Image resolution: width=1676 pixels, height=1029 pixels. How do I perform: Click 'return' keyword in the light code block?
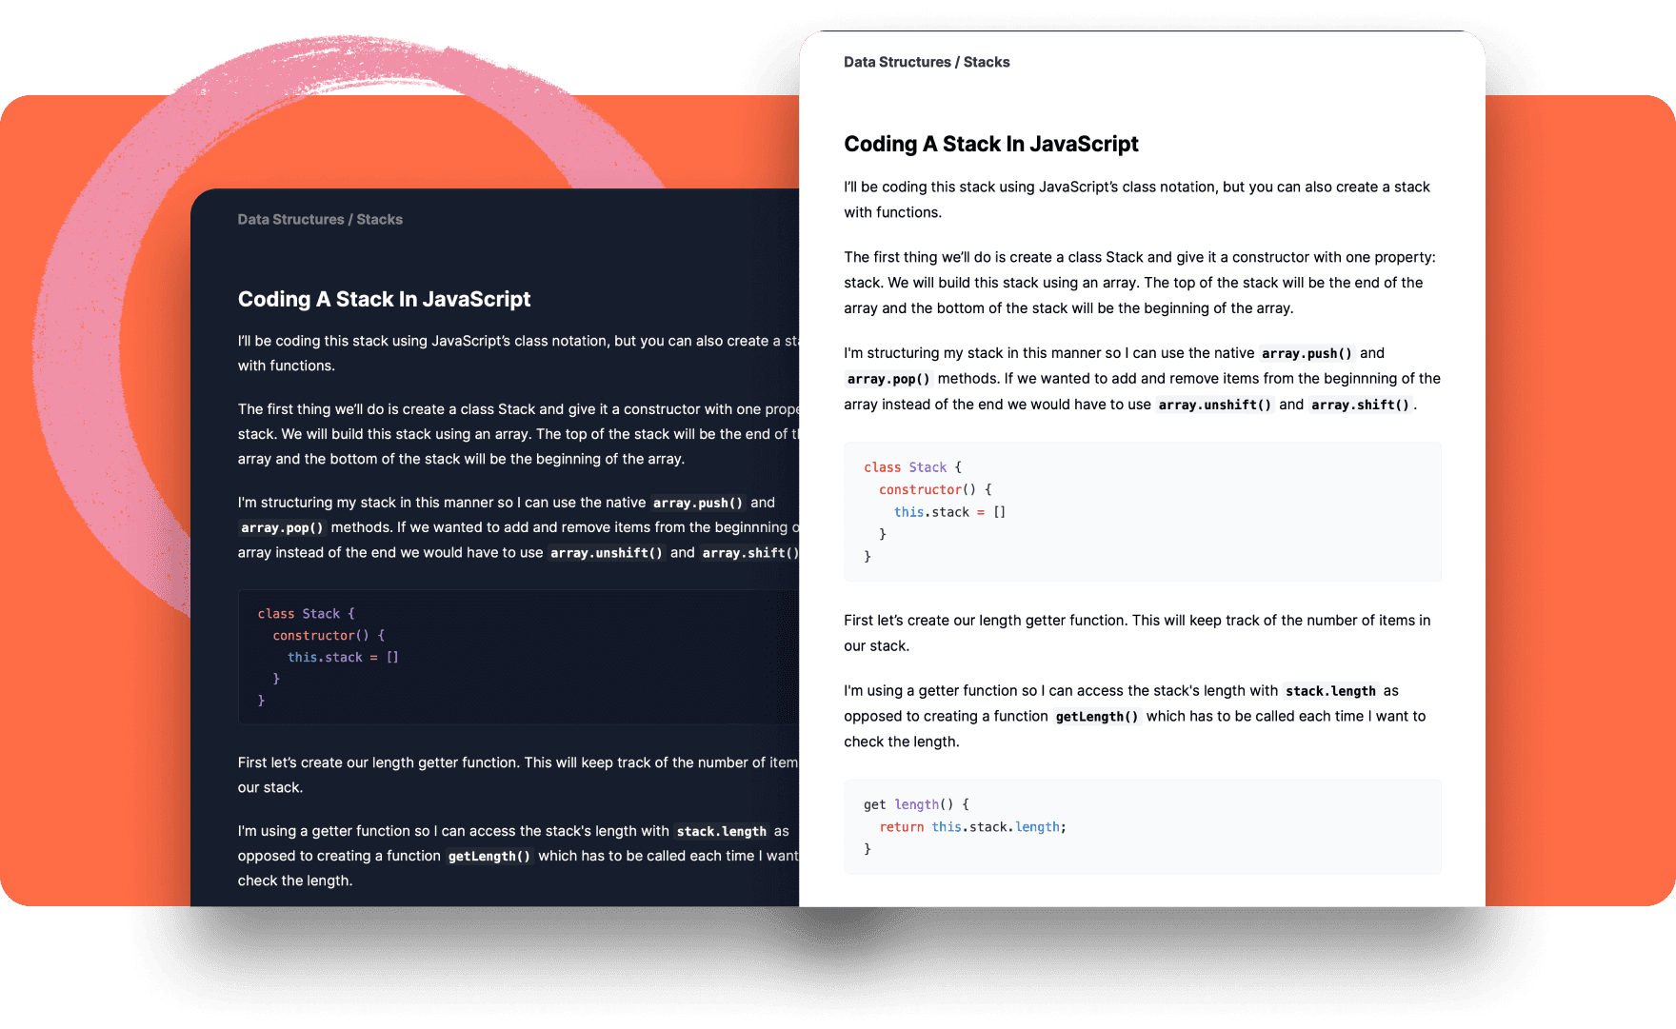pyautogui.click(x=901, y=827)
